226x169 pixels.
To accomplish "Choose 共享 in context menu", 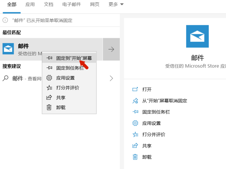I will tap(69, 98).
